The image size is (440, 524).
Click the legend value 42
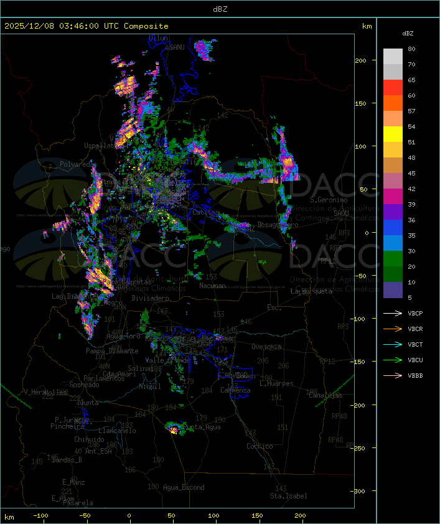point(411,189)
